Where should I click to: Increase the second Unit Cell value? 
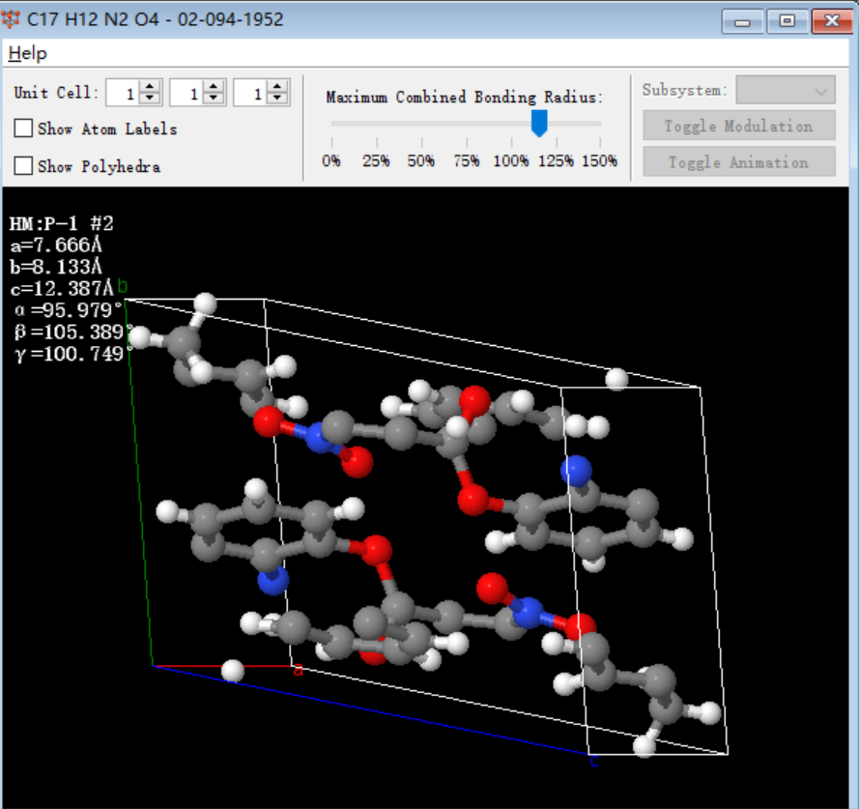click(x=214, y=87)
